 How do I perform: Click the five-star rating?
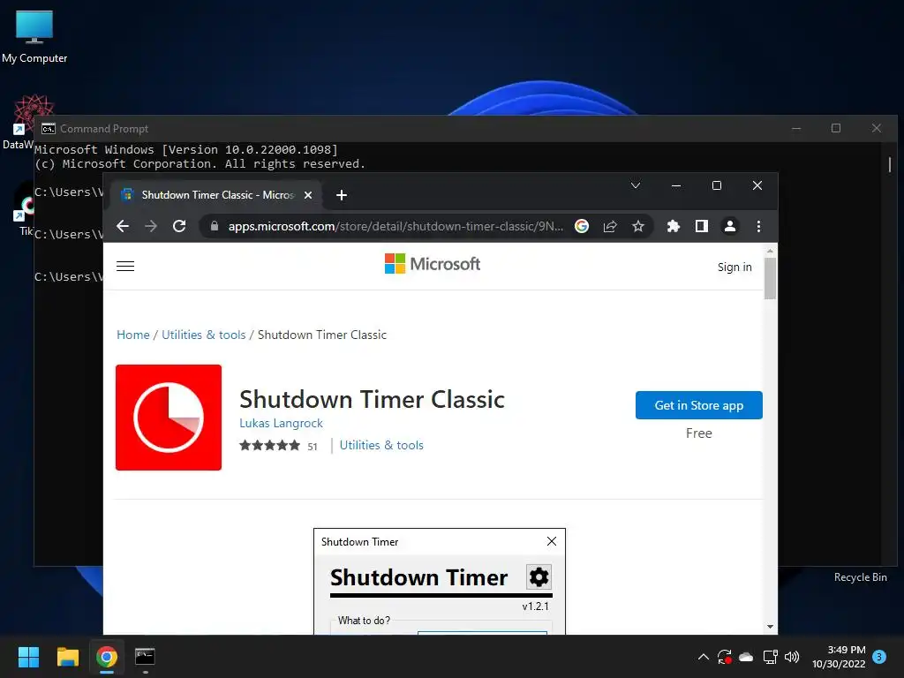point(270,445)
